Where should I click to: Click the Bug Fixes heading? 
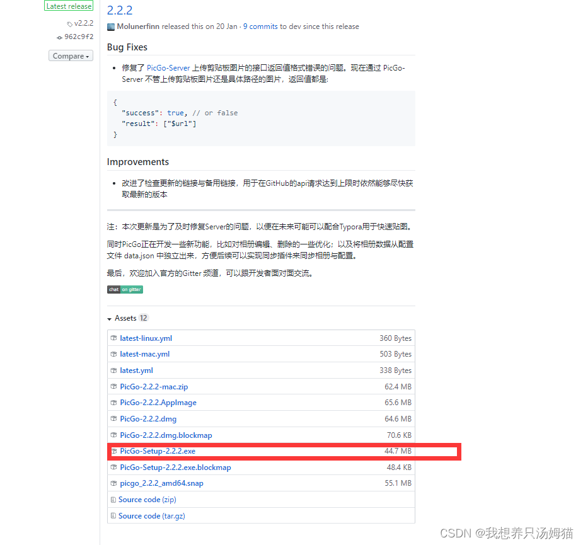(127, 47)
